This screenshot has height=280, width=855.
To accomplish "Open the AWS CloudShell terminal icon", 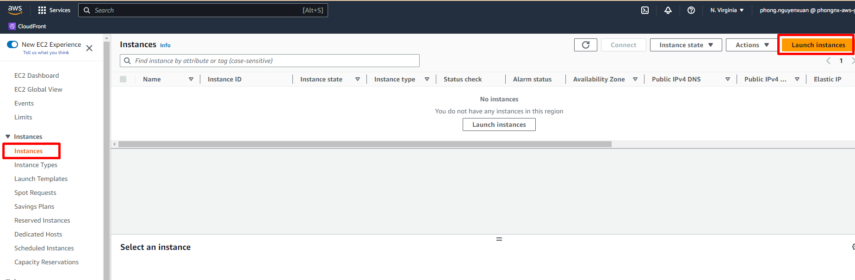I will (645, 10).
